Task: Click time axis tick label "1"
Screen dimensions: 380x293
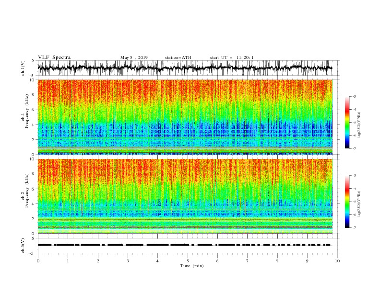Action: click(x=68, y=261)
